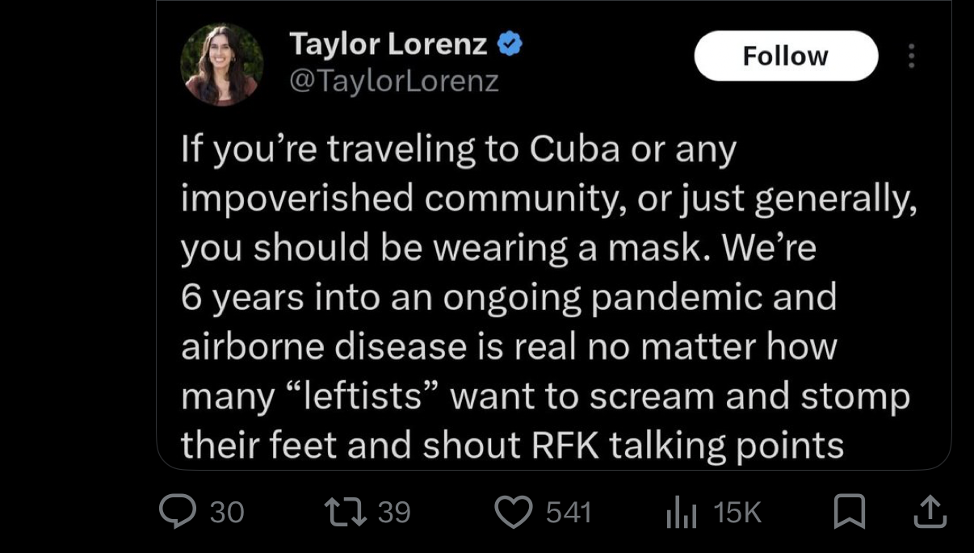Screen dimensions: 974x553
Task: Click the Taylor Lorenz display name
Action: [x=388, y=45]
